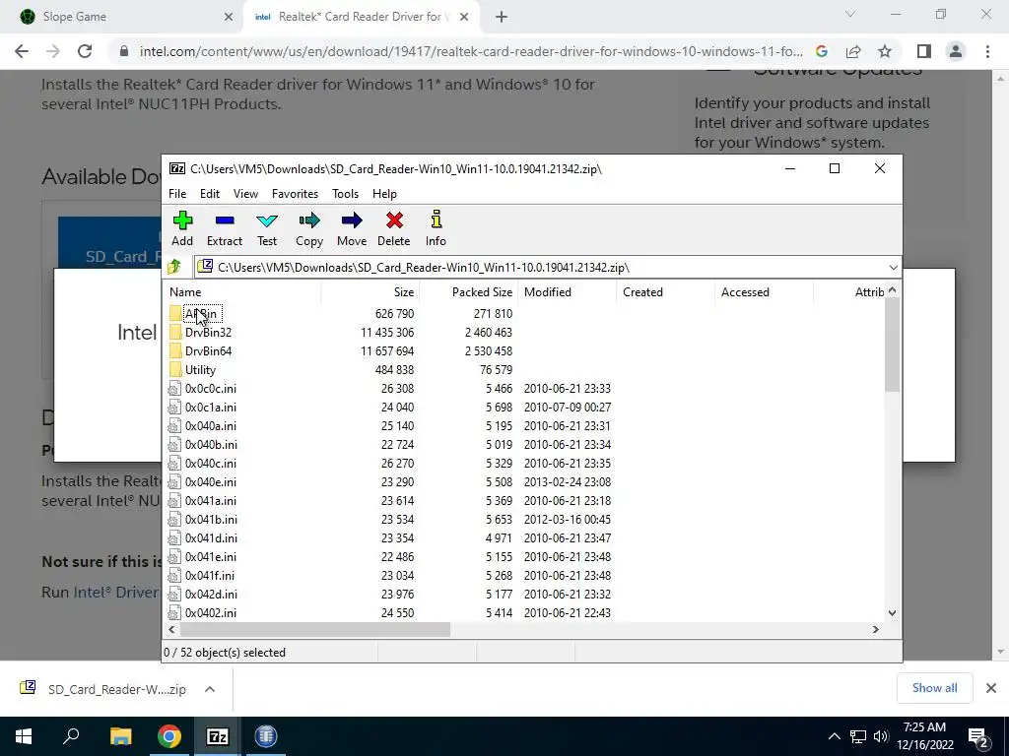Click the Test archive icon
This screenshot has width=1009, height=756.
pyautogui.click(x=267, y=228)
